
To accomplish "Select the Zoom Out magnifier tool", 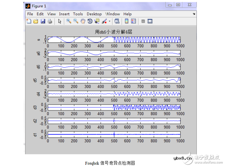I will 76,21.
